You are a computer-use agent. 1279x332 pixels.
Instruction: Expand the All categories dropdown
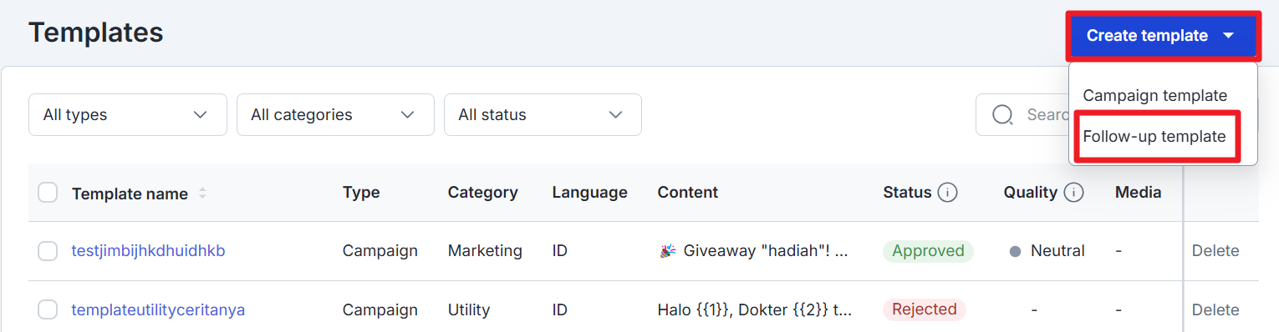335,114
